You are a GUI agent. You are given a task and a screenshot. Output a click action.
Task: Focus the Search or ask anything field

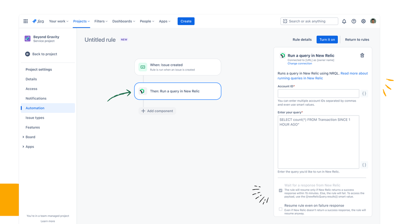coord(309,22)
